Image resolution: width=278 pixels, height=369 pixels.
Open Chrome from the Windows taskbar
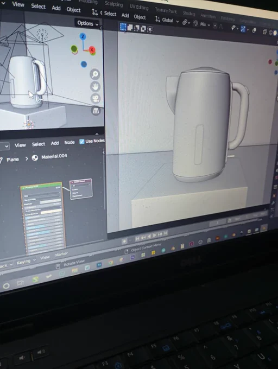click(111, 262)
